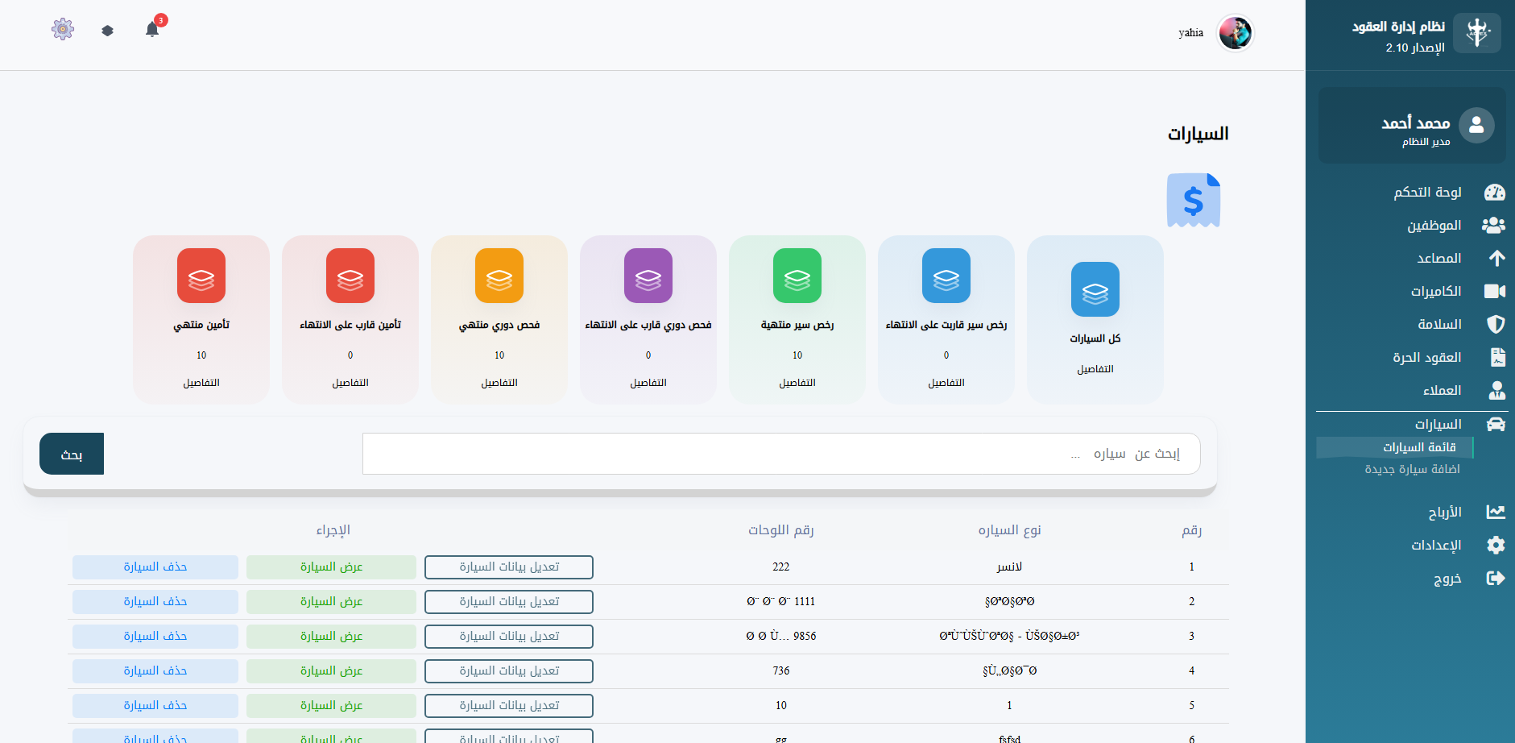Viewport: 1515px width, 743px height.
Task: Select the العملاء clients icon
Action: (x=1496, y=390)
